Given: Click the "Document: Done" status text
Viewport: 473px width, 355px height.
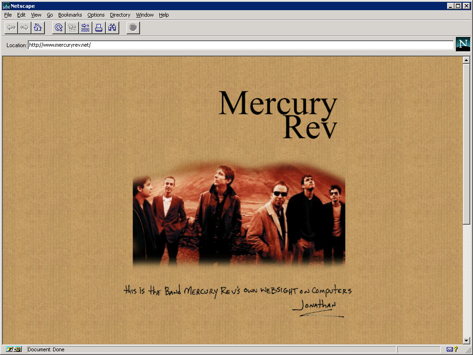Looking at the screenshot, I should click(46, 349).
